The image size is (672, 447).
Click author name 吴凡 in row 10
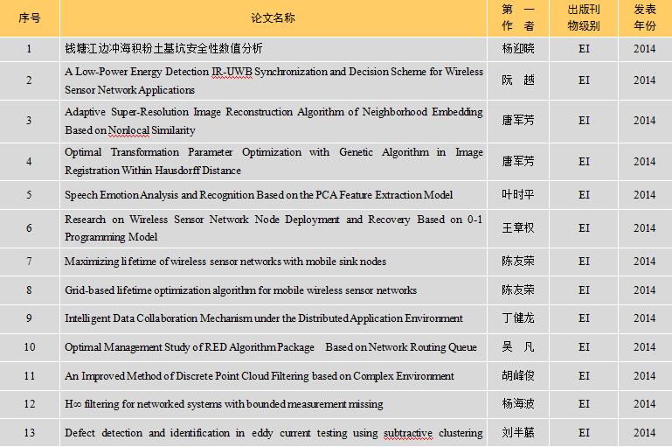[517, 347]
